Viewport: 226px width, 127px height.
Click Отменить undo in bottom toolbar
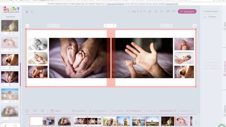134,111
